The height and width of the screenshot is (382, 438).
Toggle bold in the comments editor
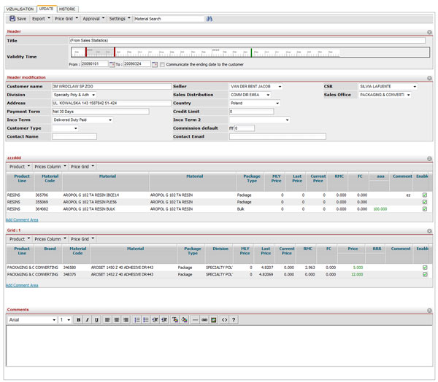click(79, 320)
